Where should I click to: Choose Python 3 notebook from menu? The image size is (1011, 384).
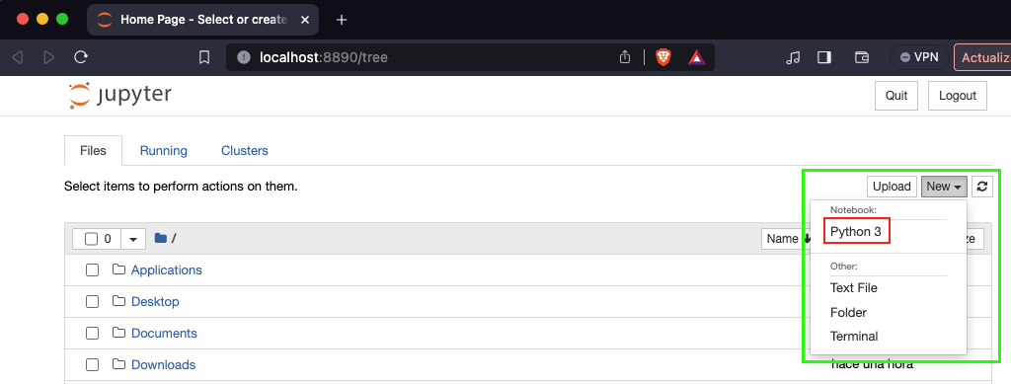(856, 232)
